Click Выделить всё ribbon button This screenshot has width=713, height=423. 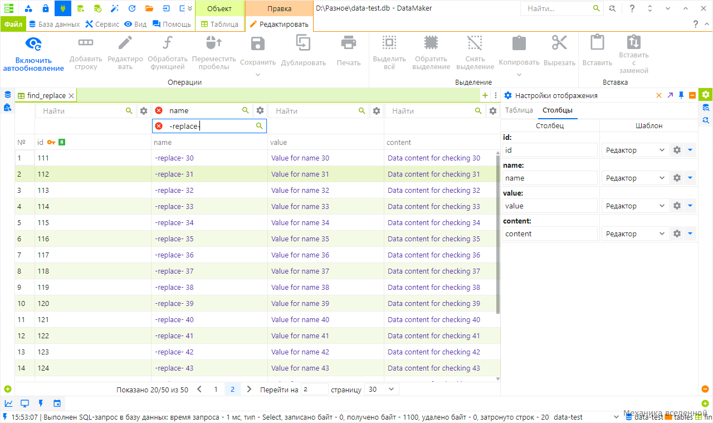[389, 54]
